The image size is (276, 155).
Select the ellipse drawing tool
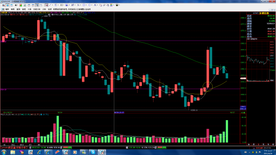pyautogui.click(x=89, y=5)
